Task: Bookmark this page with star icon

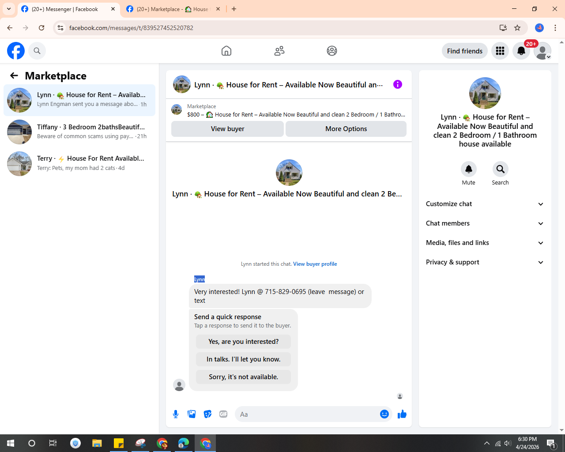Action: 517,28
